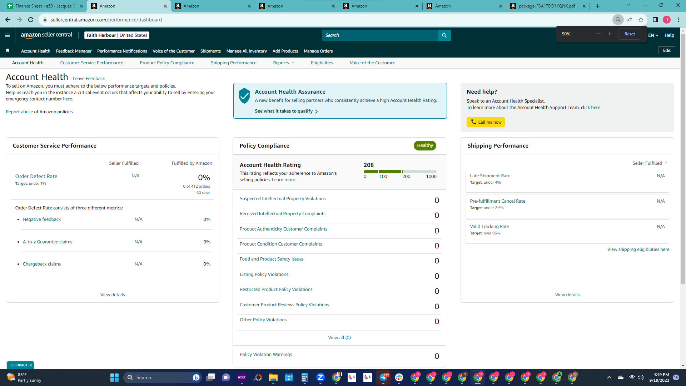Show hidden icons in the system tray
Viewport: 686px width, 386px height.
[x=609, y=377]
